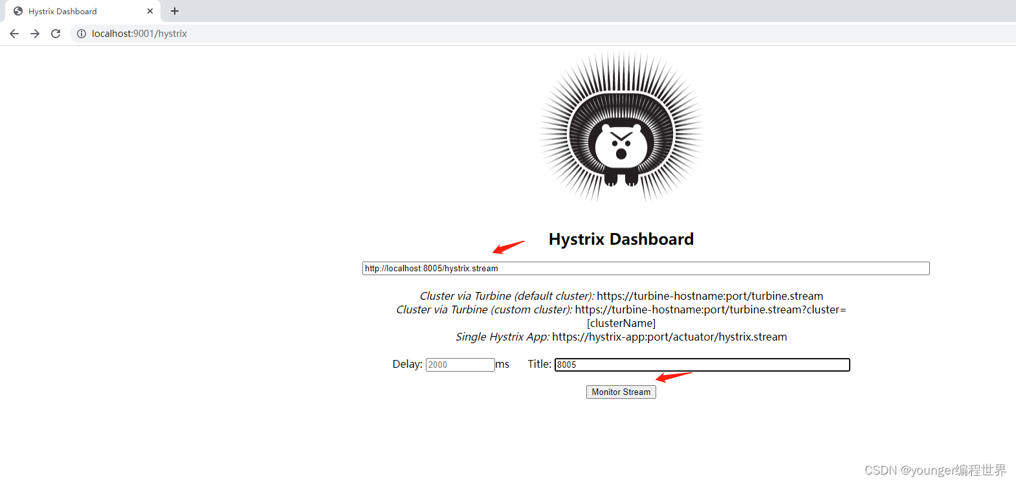Viewport: 1016px width, 483px height.
Task: Focus the address bar showing localhost:9001/hystrix
Action: [x=544, y=34]
